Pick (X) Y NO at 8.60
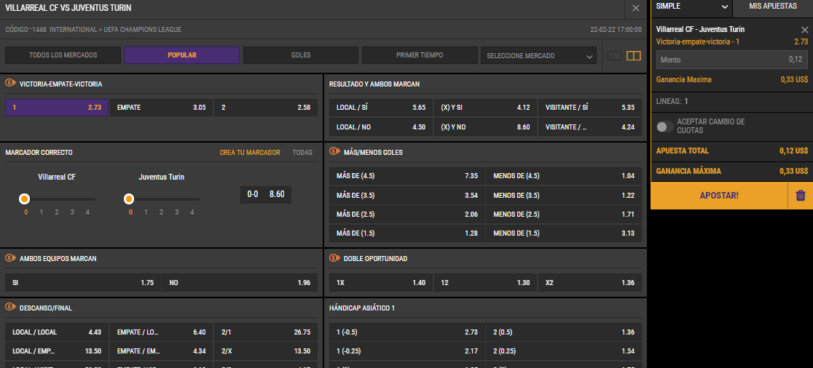The height and width of the screenshot is (368, 813). pyautogui.click(x=485, y=127)
